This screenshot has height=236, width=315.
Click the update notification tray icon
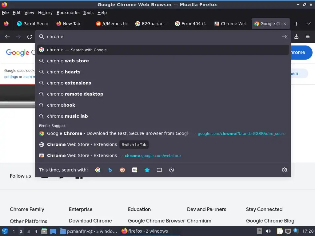click(x=296, y=231)
